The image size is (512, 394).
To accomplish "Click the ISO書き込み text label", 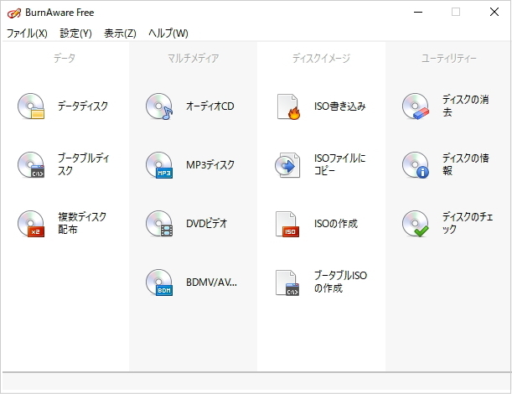I will [x=339, y=106].
